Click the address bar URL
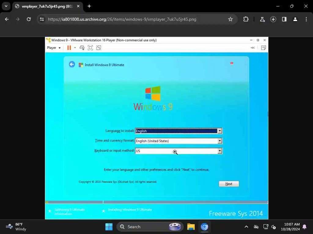 (x=122, y=19)
